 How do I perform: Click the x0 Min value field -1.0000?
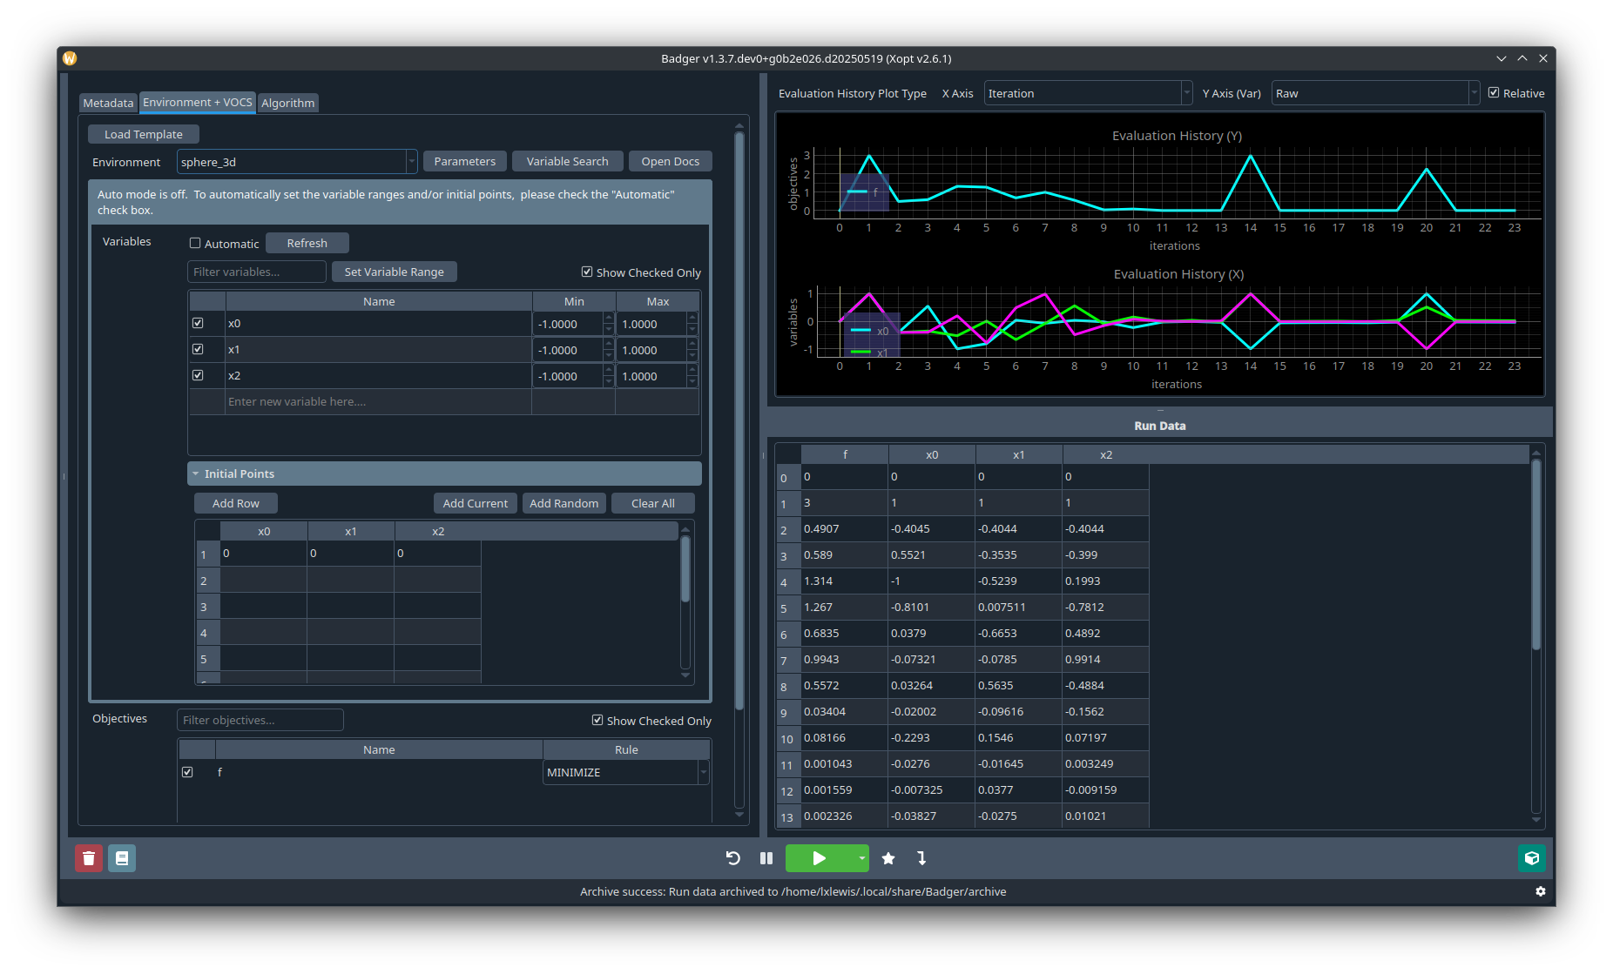point(568,324)
